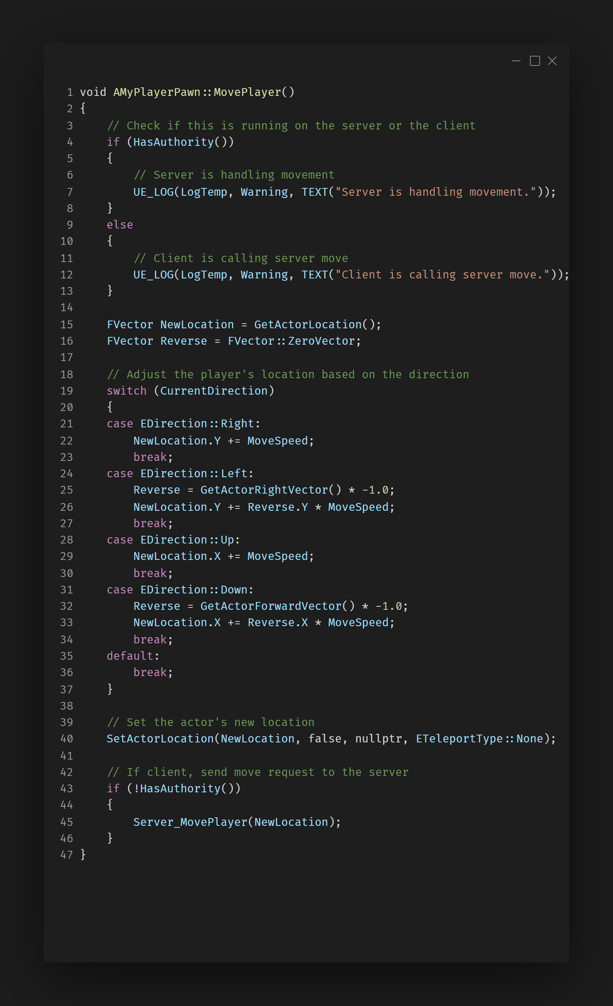Click the CurrentDirection variable in switch statement
Image resolution: width=613 pixels, height=1006 pixels.
click(x=214, y=391)
